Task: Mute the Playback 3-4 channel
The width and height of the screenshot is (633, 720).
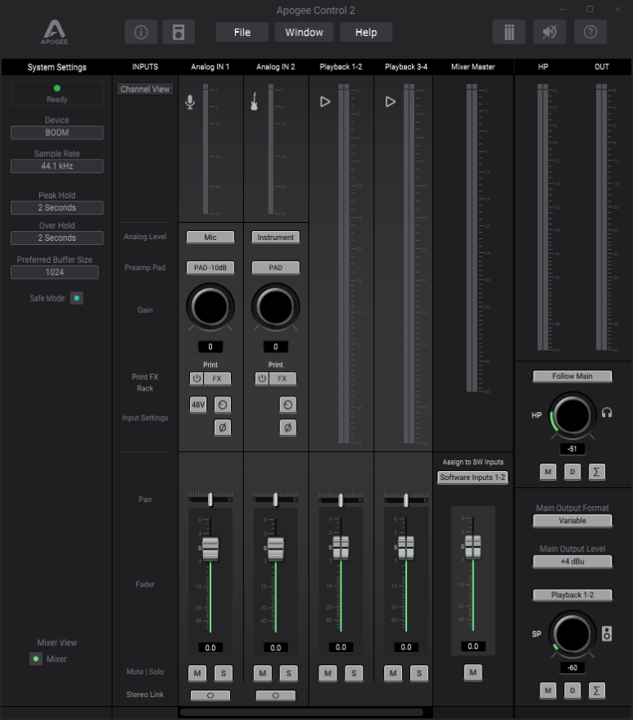Action: [x=393, y=673]
